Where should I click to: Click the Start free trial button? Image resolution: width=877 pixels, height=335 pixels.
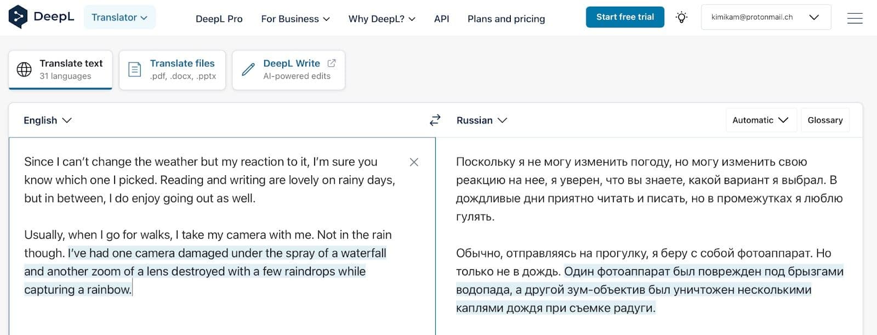click(x=625, y=18)
